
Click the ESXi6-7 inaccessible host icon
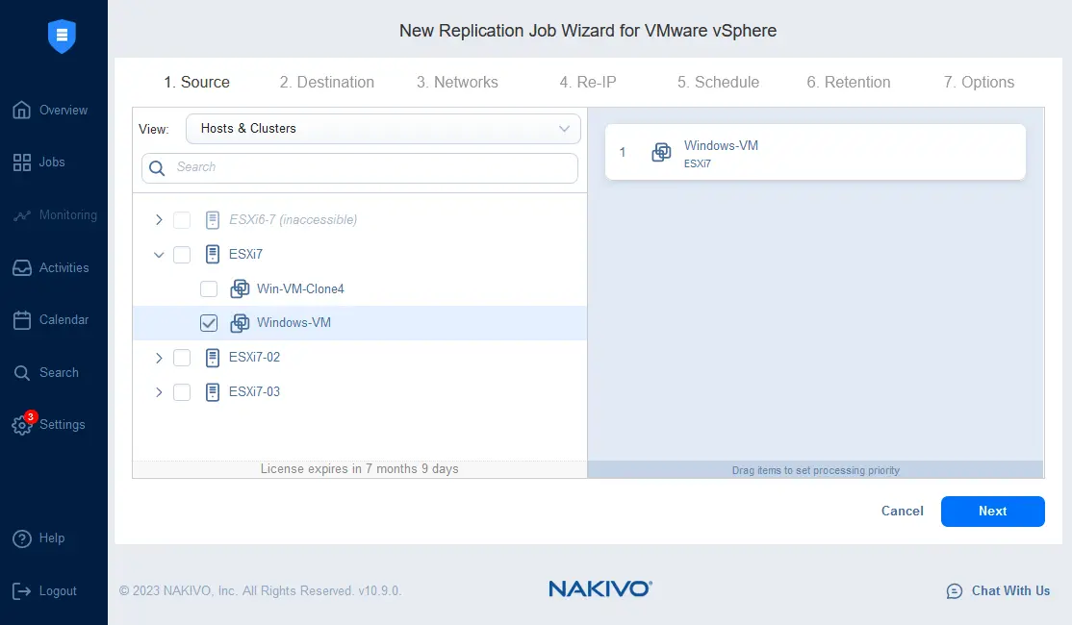tap(213, 220)
